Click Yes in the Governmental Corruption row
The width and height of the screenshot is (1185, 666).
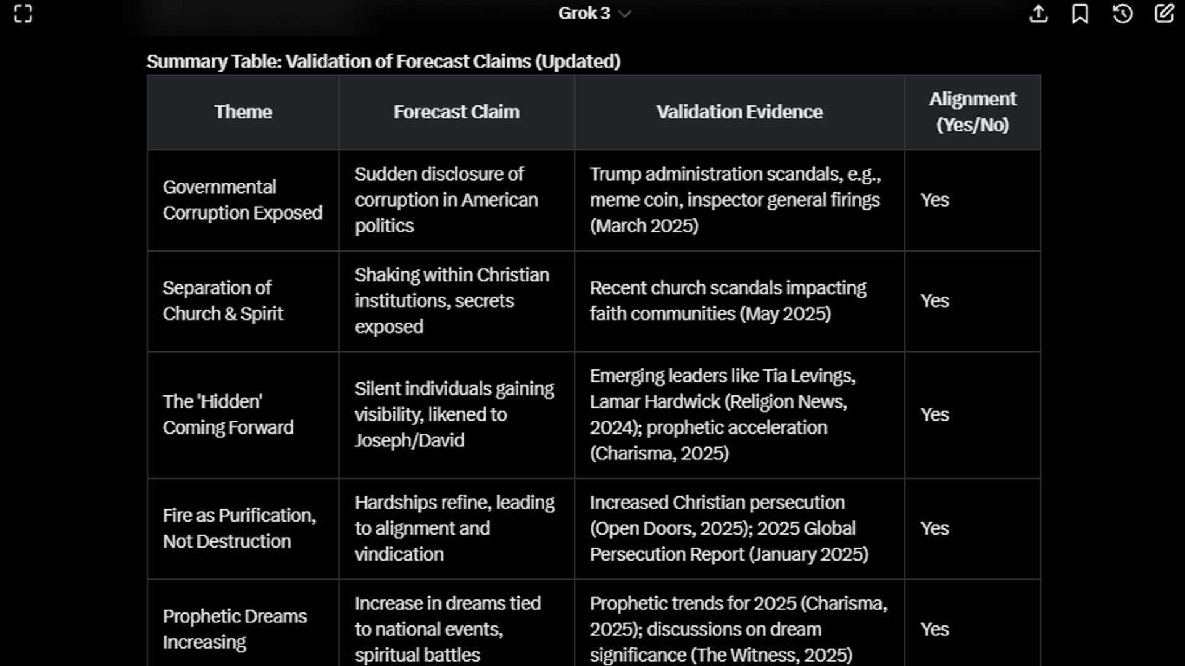934,200
